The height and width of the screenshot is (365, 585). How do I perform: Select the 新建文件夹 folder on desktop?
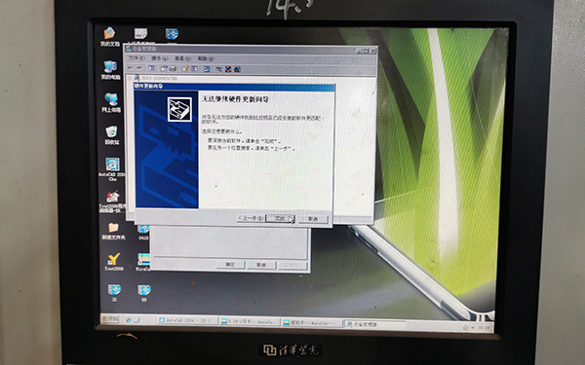pyautogui.click(x=113, y=231)
